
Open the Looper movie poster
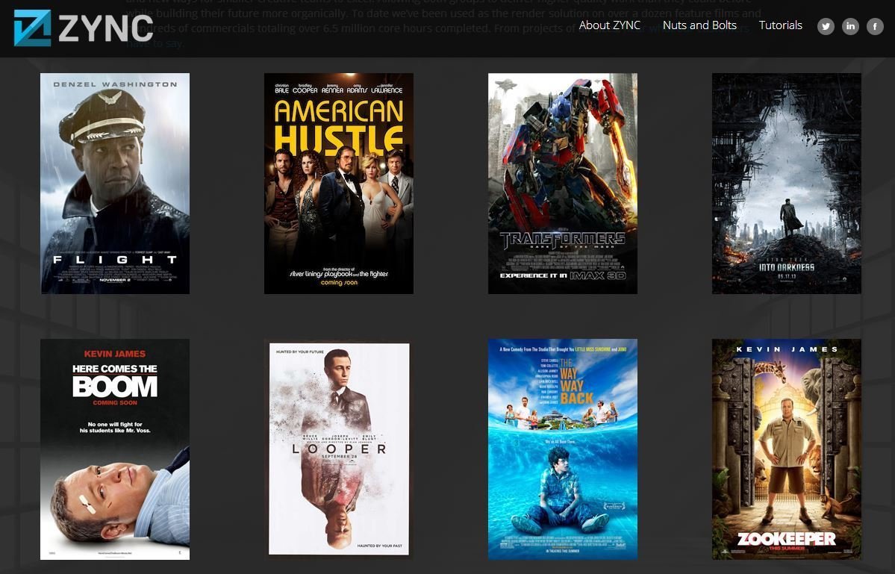pyautogui.click(x=338, y=449)
